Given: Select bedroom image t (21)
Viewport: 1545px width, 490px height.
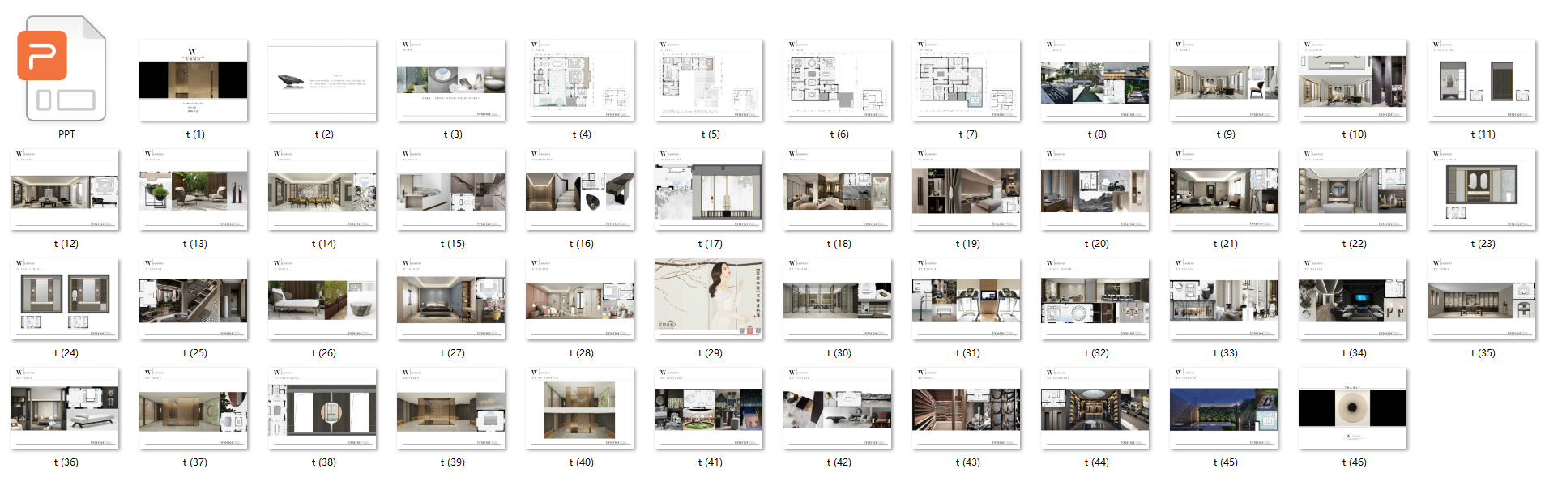Looking at the screenshot, I should (x=1224, y=190).
